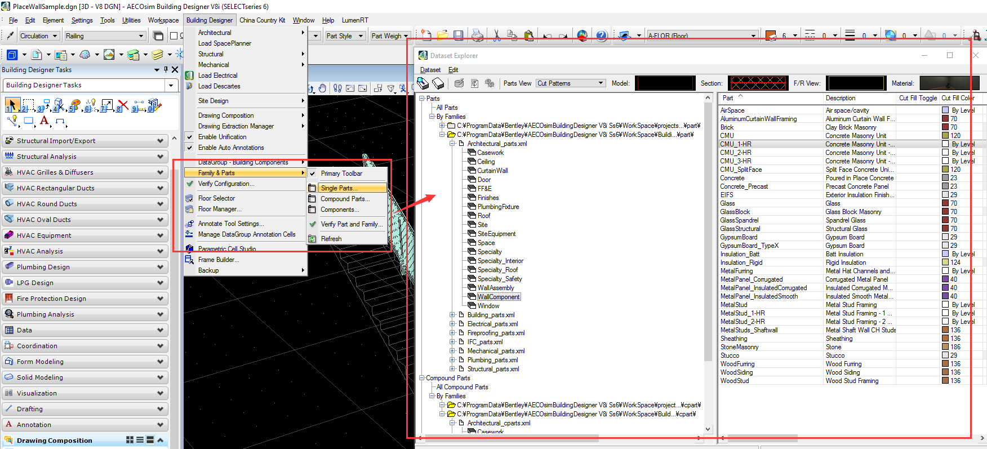987x449 pixels.
Task: Expand the Solid Modeling task group
Action: click(85, 377)
